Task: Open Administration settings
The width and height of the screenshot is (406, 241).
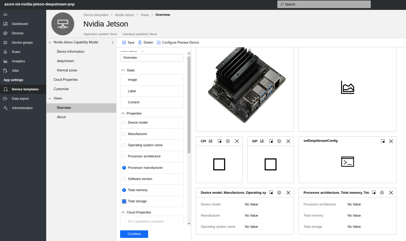Action: pos(22,108)
